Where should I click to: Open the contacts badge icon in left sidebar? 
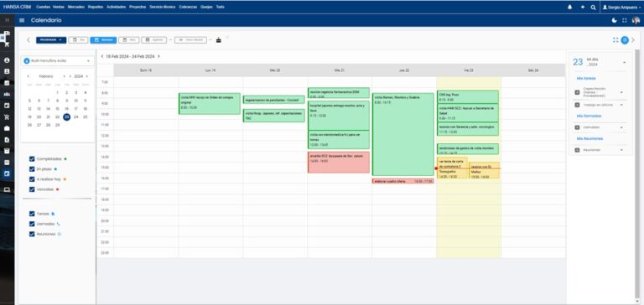pos(7,71)
